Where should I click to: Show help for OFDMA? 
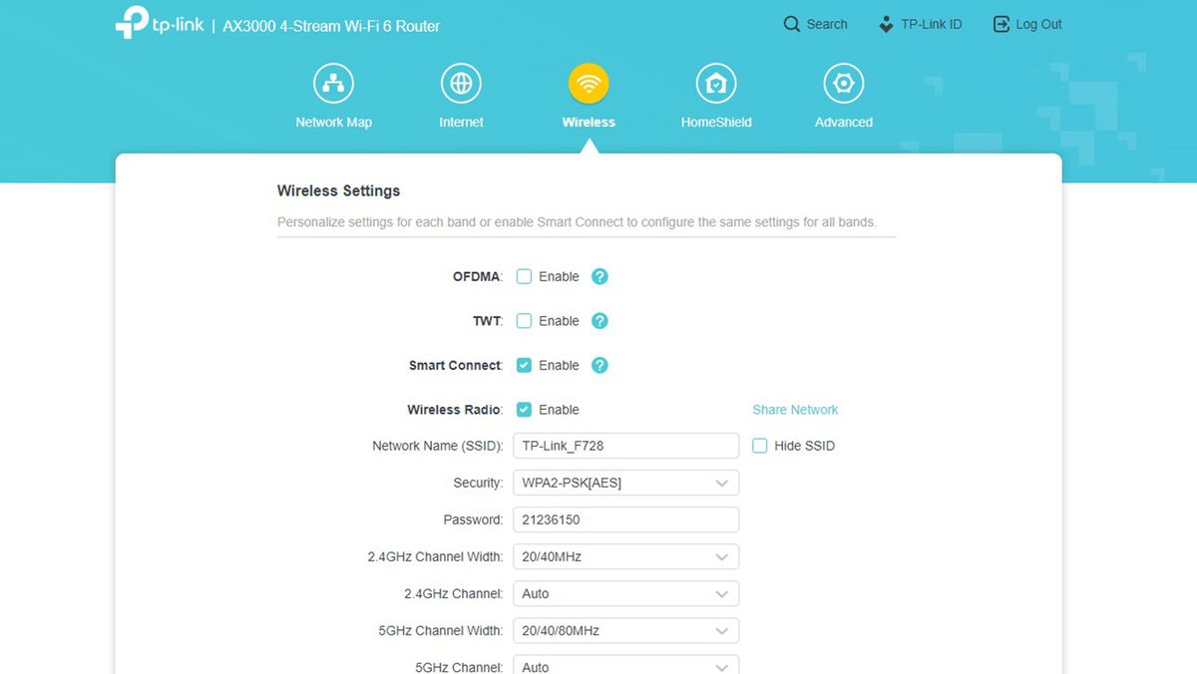click(x=599, y=276)
